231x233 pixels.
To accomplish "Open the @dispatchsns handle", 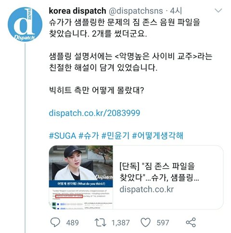I will click(x=136, y=11).
